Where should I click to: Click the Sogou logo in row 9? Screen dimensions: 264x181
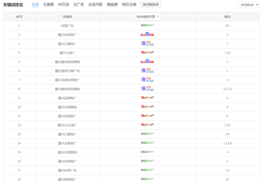pos(147,98)
